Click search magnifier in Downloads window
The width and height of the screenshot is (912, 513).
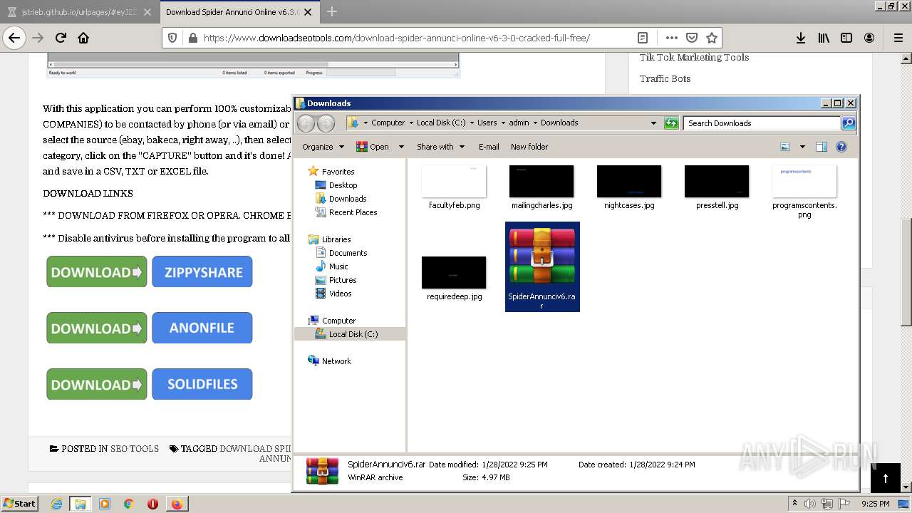coord(848,123)
